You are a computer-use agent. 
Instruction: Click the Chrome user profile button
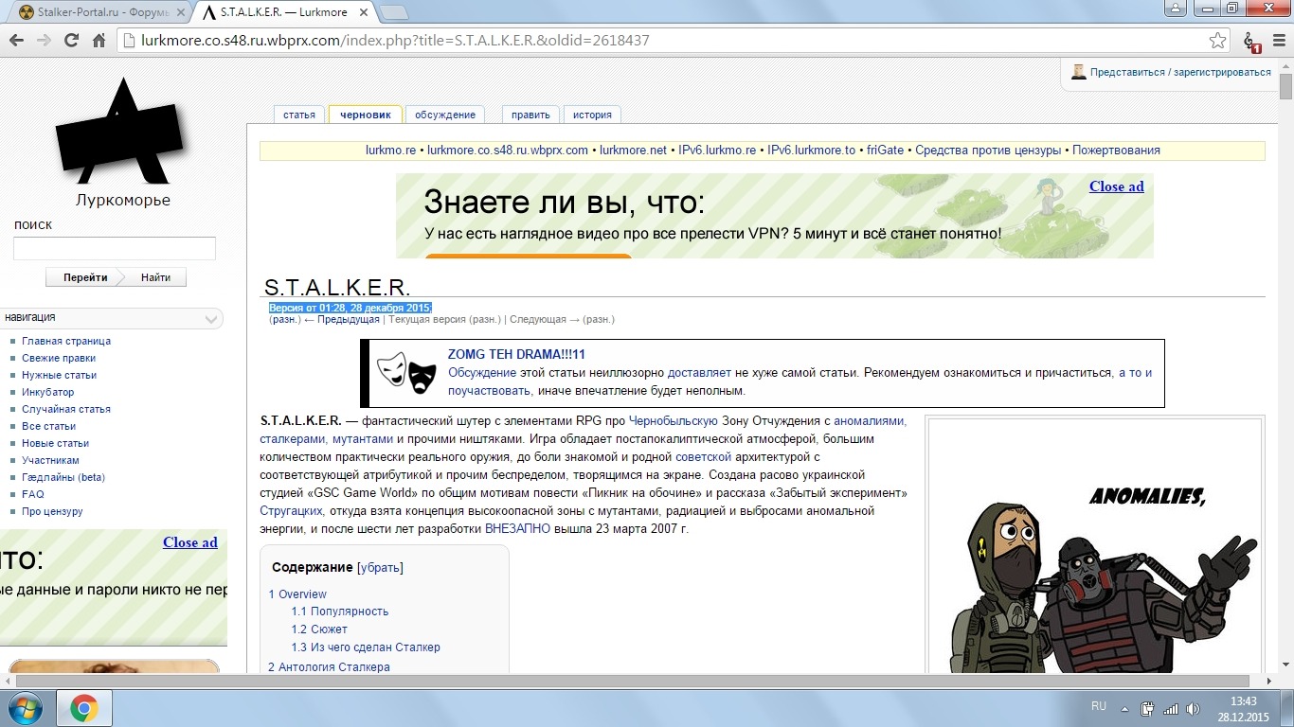tap(1176, 8)
